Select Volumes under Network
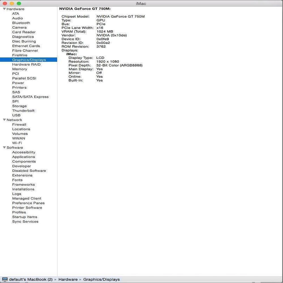 click(x=20, y=134)
